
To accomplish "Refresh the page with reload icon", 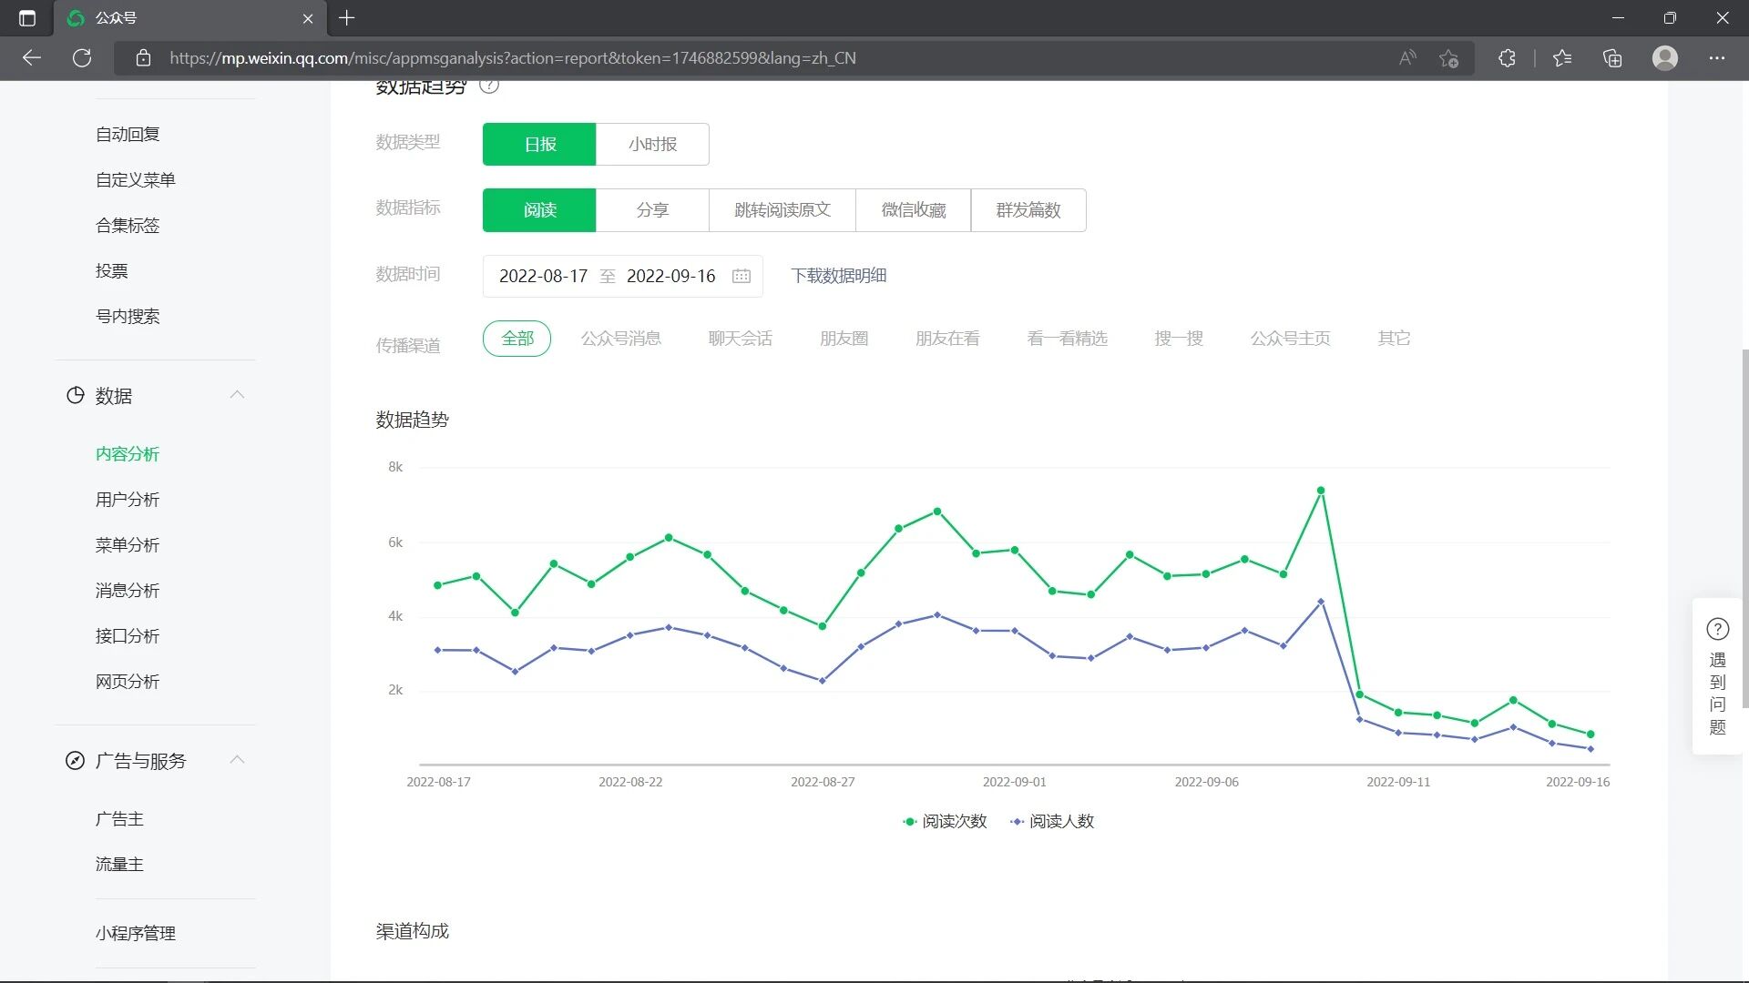I will [82, 58].
